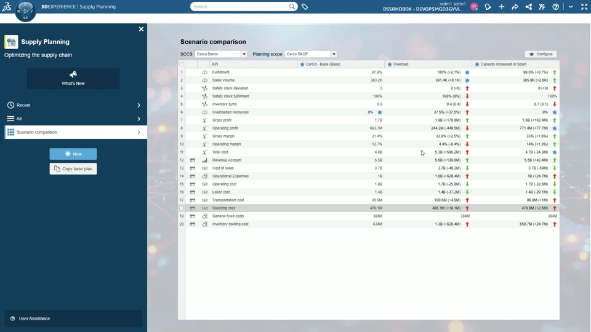
Task: Click the star in the CarCo - Base header
Action: point(302,65)
